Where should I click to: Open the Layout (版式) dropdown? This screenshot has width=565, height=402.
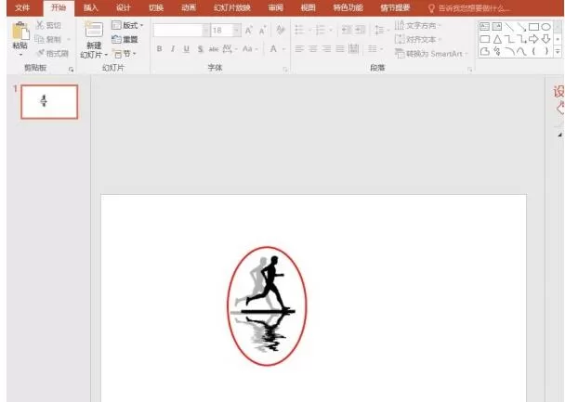pyautogui.click(x=127, y=25)
